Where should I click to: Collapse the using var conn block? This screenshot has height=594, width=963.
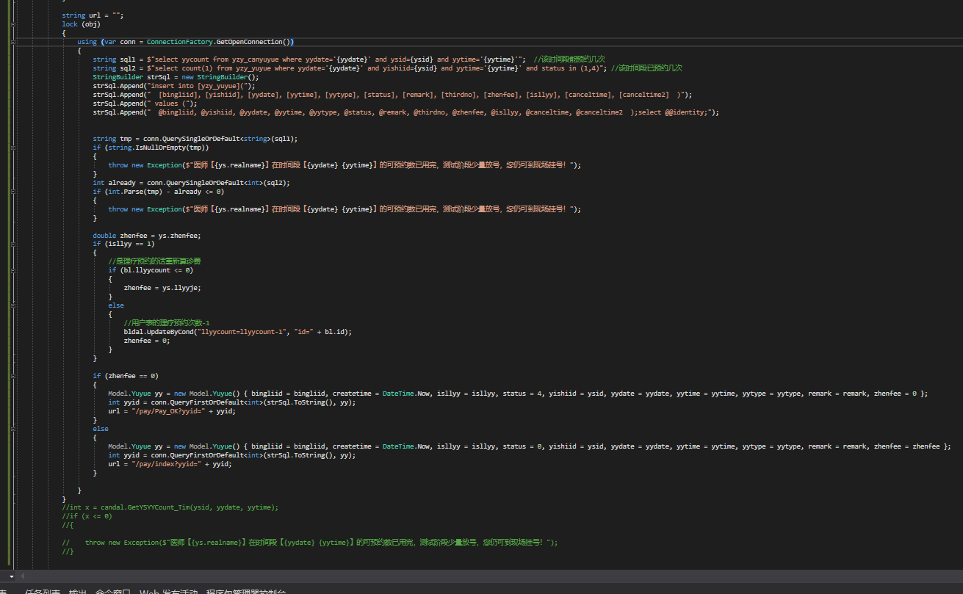13,42
